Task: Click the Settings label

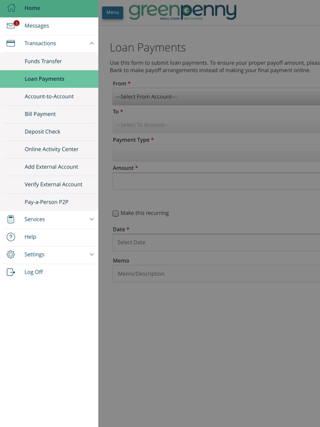Action: pyautogui.click(x=34, y=254)
